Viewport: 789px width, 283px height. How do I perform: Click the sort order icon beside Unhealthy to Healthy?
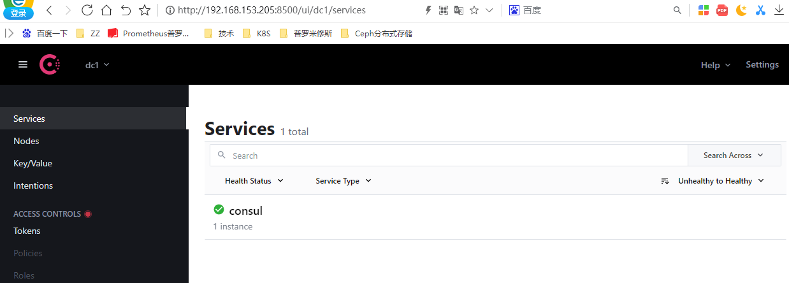tap(665, 181)
